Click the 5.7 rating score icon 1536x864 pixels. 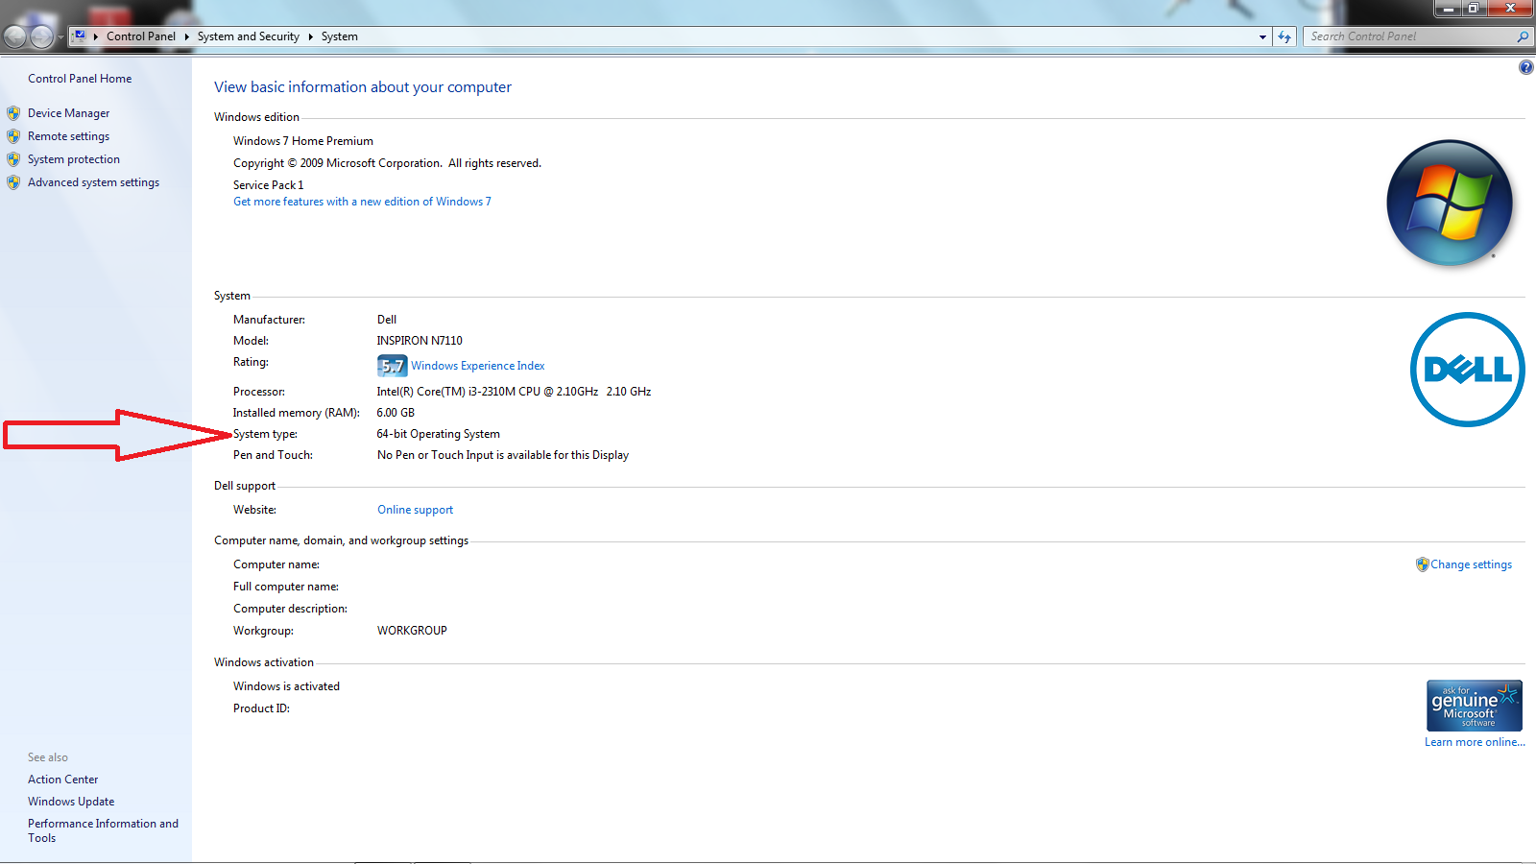coord(392,366)
